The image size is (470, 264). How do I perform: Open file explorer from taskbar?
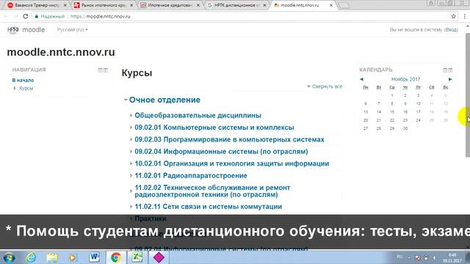click(52, 257)
